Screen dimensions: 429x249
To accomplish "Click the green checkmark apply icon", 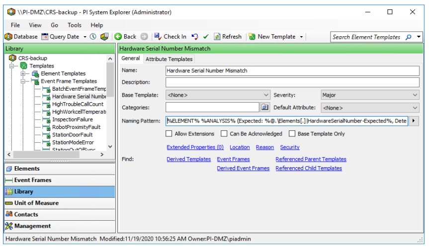I will tap(206, 37).
